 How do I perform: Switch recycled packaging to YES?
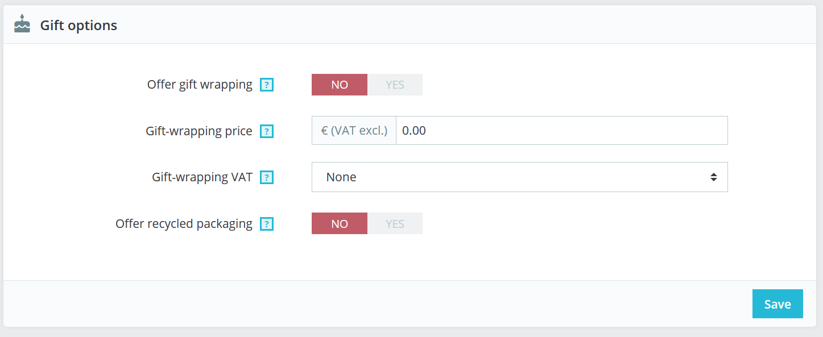pos(395,223)
